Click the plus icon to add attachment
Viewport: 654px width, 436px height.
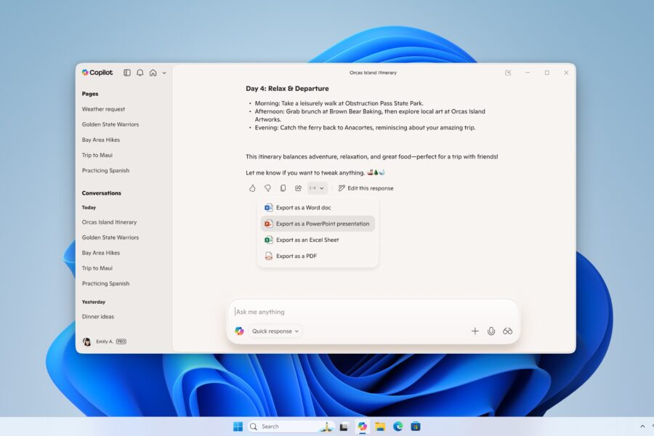point(475,331)
